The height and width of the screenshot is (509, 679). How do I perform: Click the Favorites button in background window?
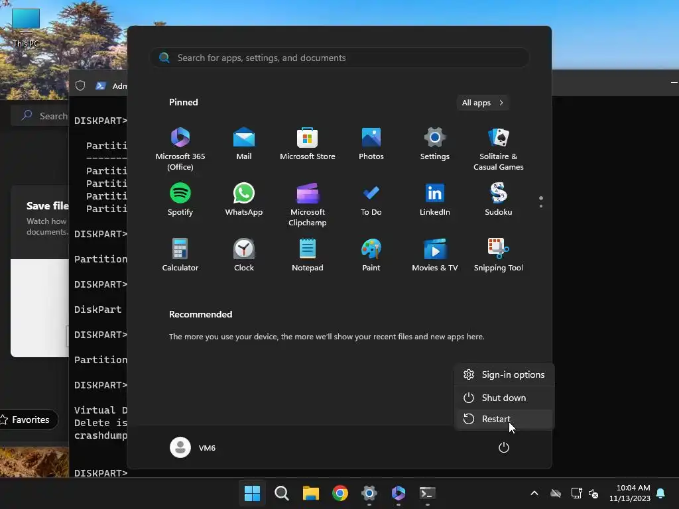[27, 420]
